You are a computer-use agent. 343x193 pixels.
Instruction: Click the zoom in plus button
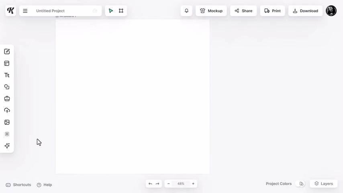point(193,184)
